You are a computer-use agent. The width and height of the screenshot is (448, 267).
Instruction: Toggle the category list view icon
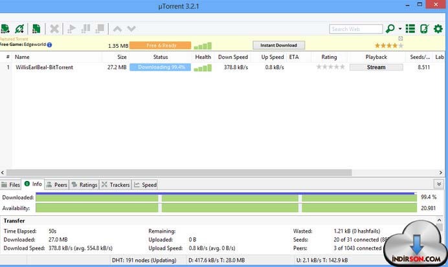[x=410, y=29]
